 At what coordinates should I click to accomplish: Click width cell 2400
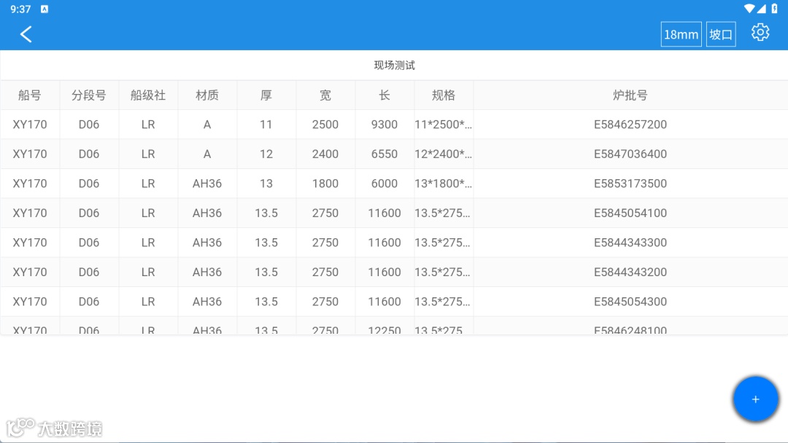click(325, 154)
